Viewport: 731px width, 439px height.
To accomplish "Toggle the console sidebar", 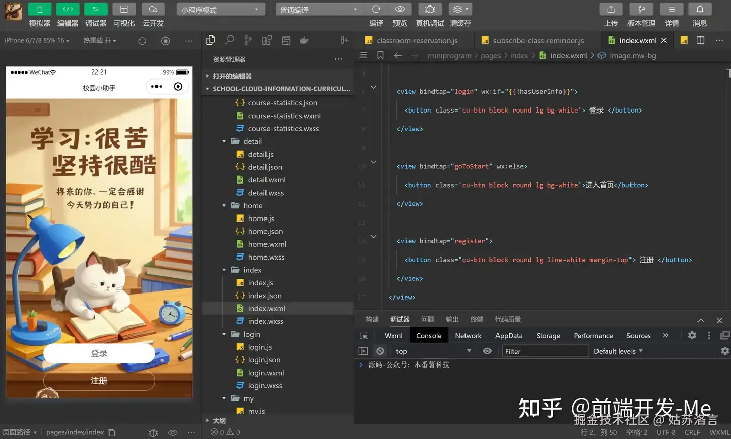I will pyautogui.click(x=363, y=351).
